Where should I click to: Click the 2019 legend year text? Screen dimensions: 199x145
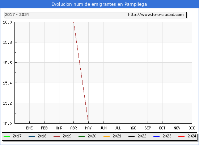pos(67,136)
